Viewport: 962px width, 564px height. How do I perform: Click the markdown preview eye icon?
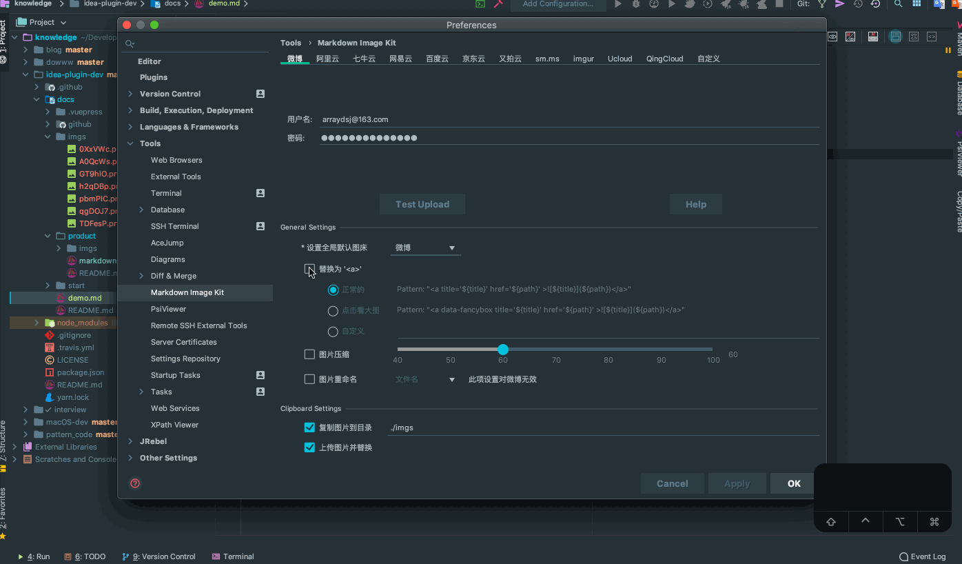[832, 37]
